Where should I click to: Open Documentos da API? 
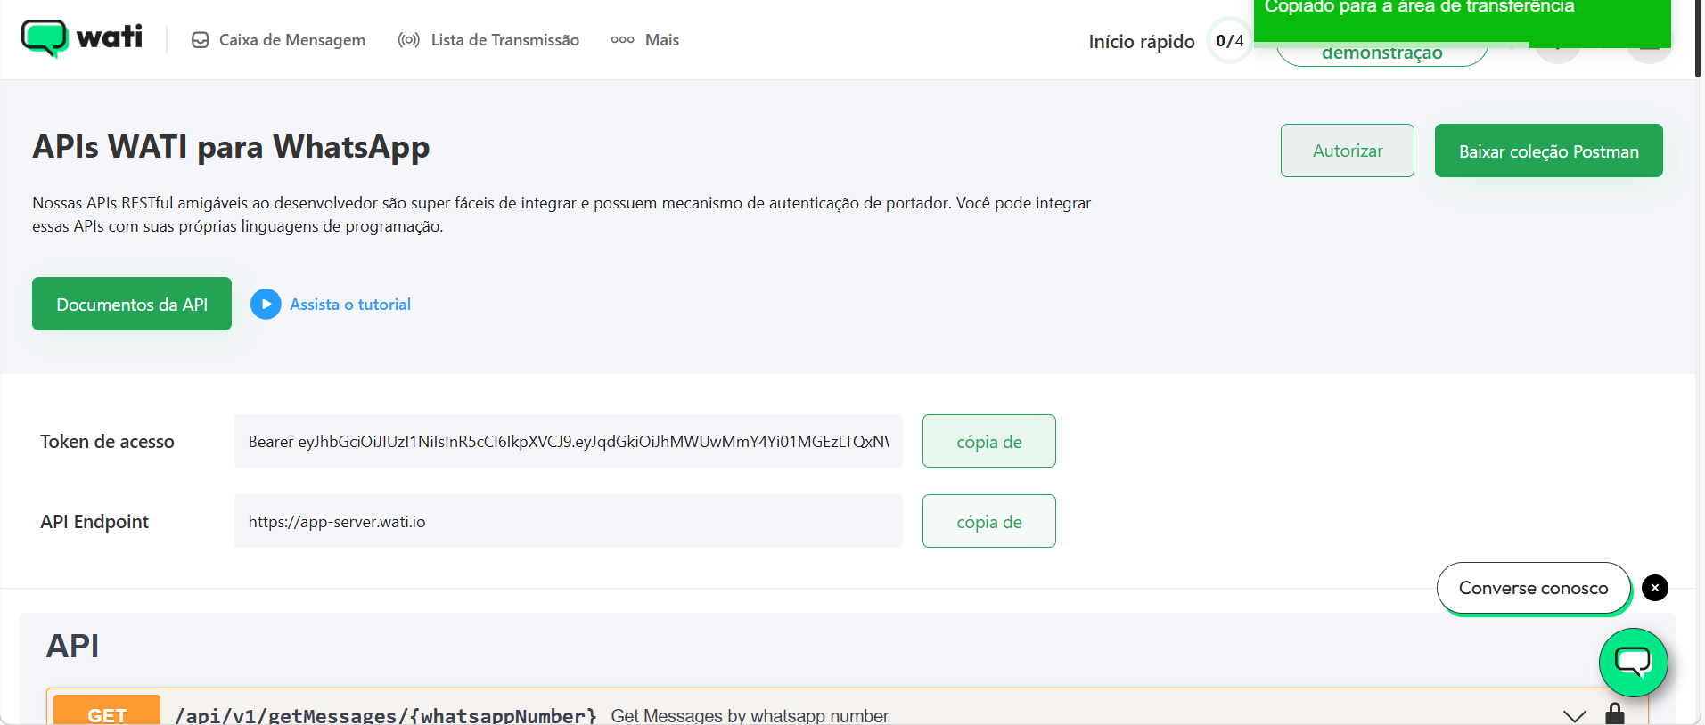132,304
